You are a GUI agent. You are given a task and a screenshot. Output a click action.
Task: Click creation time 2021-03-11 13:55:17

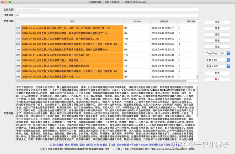(164, 28)
